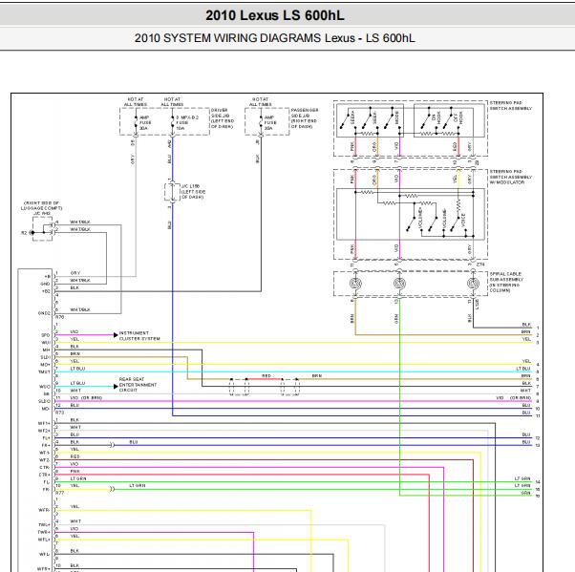The height and width of the screenshot is (572, 575).
Task: Click the 'J/C L155 (LEFT SIDE OF DASH)' label
Action: (193, 191)
